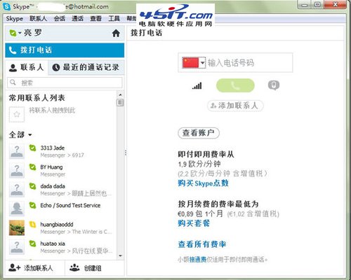Image resolution: width=351 pixels, height=280 pixels.
Task: Click the 查看所有费率 link
Action: 202,244
